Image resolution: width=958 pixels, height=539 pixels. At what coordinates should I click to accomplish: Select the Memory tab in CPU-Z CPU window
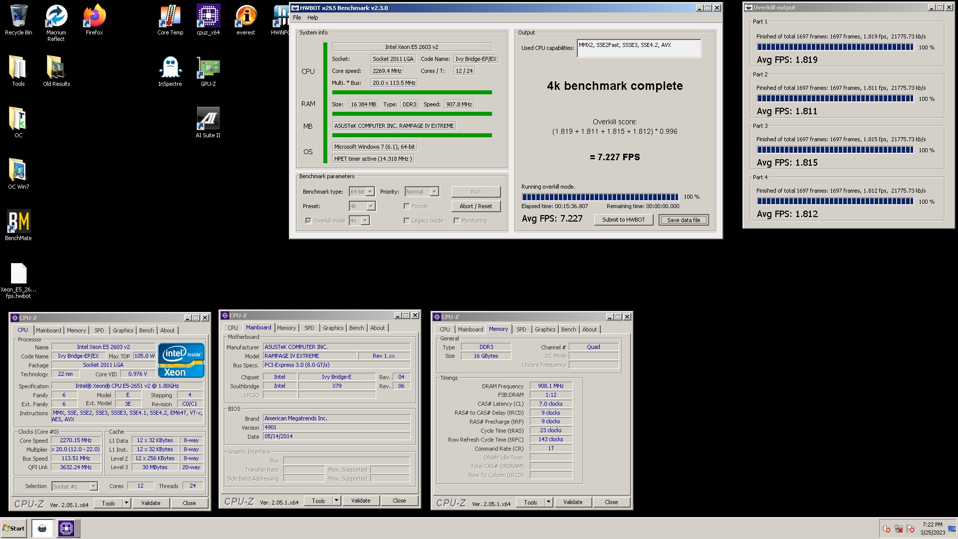pyautogui.click(x=76, y=330)
